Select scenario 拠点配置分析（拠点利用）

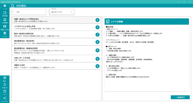point(56,42)
